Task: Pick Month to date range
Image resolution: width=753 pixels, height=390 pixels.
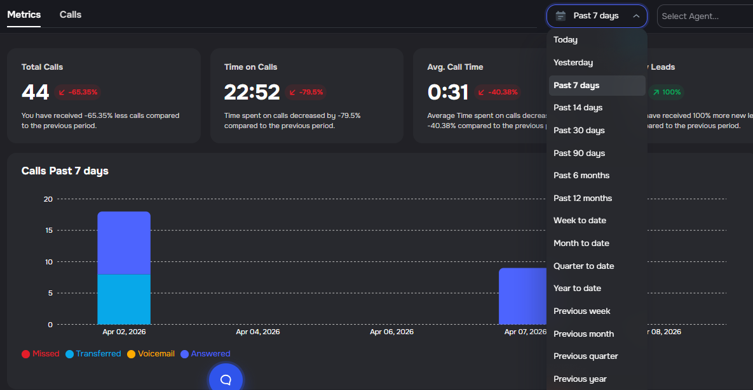Action: pos(581,243)
